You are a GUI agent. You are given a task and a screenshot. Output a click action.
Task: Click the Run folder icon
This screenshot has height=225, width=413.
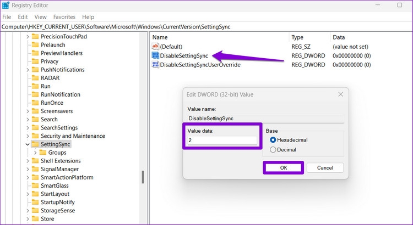pos(35,86)
